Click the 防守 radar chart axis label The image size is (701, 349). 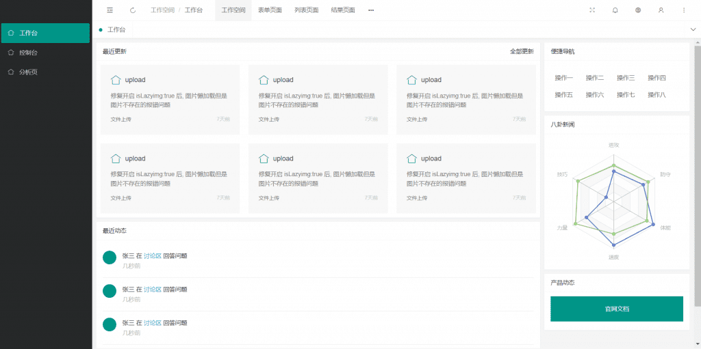point(665,175)
